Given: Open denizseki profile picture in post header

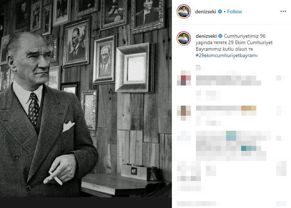Looking at the screenshot, I should [x=184, y=11].
